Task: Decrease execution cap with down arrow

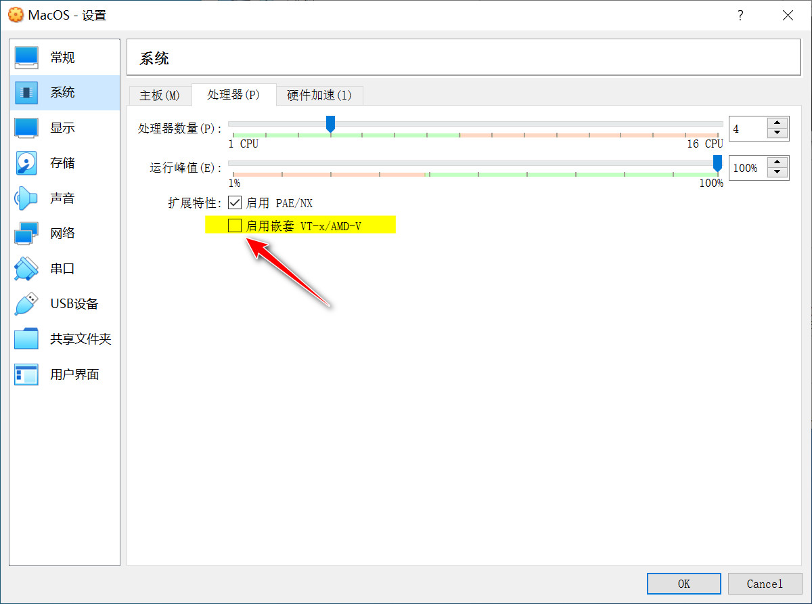Action: pyautogui.click(x=777, y=173)
